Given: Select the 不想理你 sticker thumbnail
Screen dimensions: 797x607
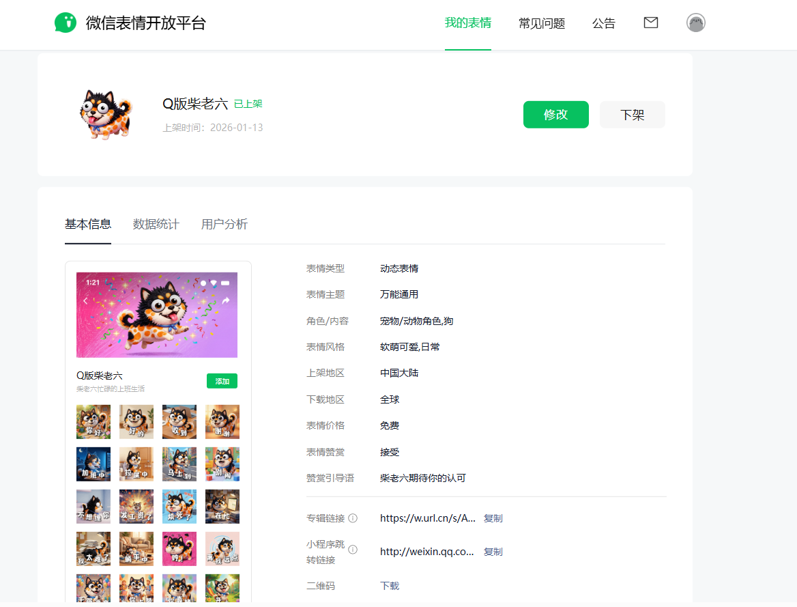Looking at the screenshot, I should pos(93,507).
